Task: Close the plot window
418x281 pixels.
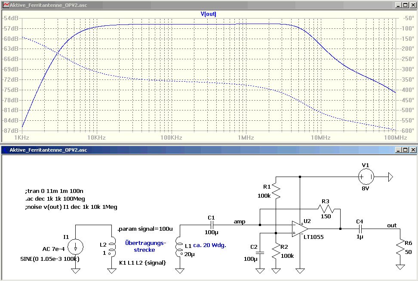Action: coord(413,5)
